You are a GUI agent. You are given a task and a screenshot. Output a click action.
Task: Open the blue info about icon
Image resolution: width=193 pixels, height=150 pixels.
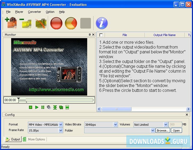tap(102, 23)
